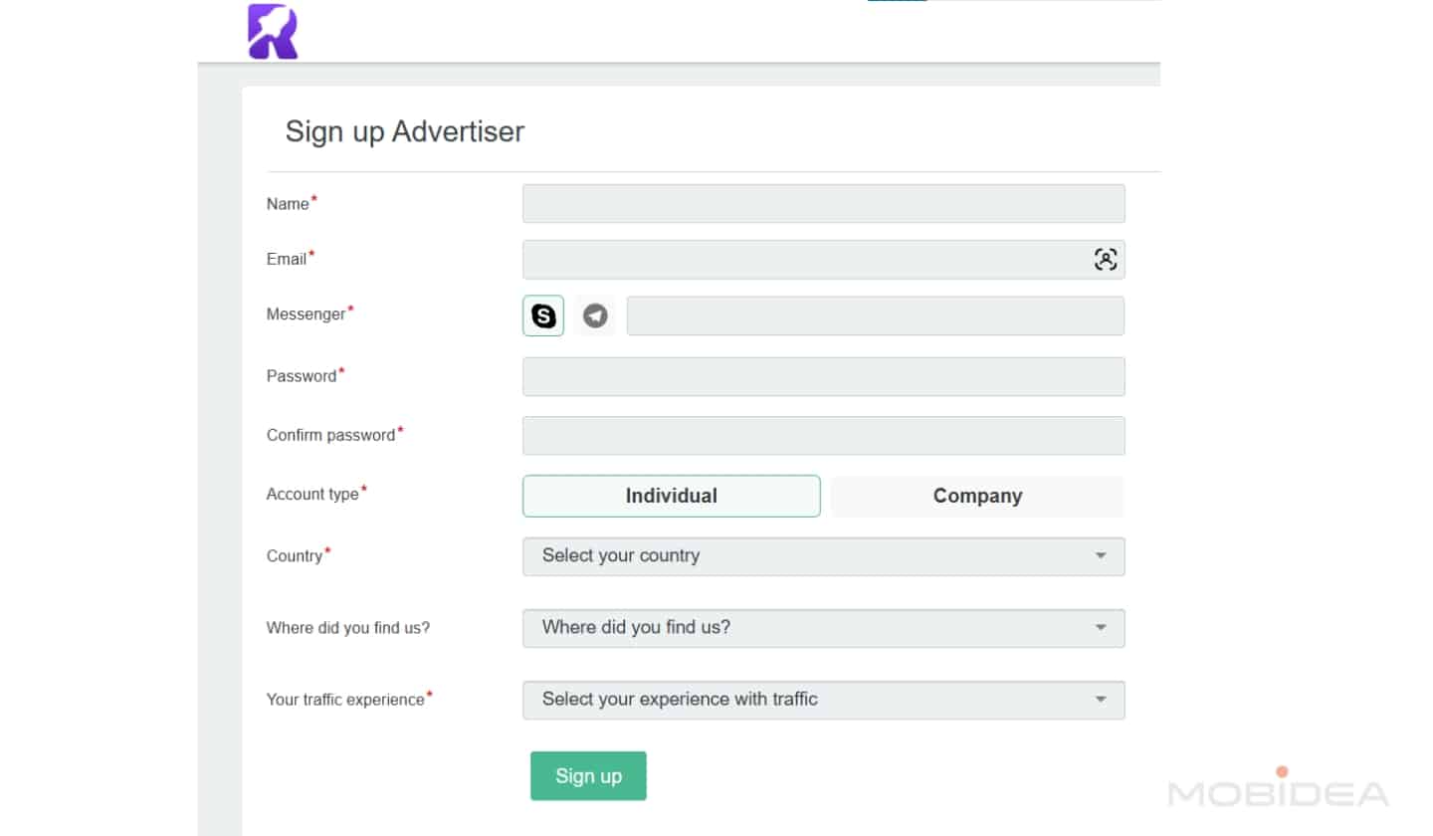The image size is (1433, 836).
Task: Click the RichAds logo at the top
Action: point(272,32)
